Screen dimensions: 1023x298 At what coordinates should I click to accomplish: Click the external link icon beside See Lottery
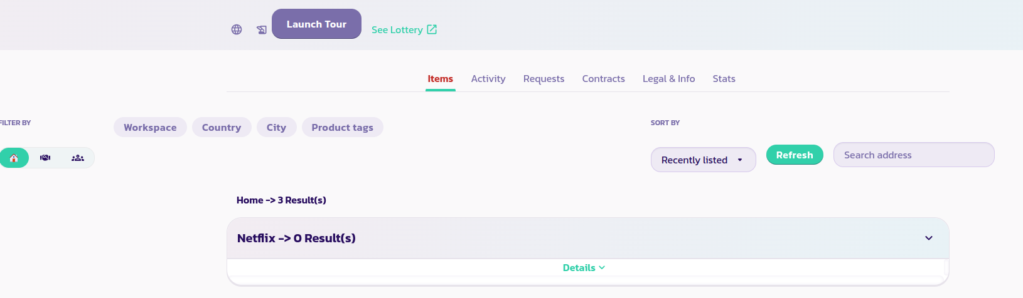432,29
